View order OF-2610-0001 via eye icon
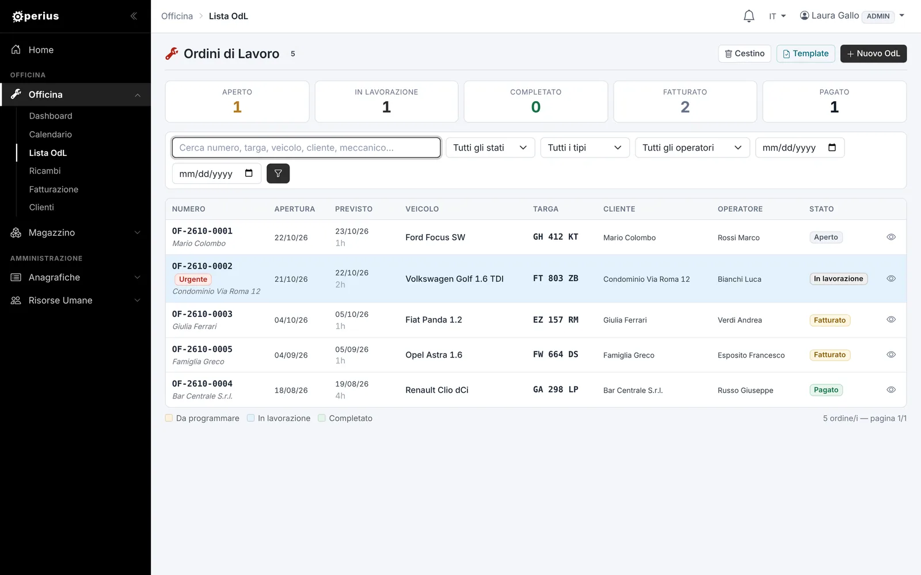The image size is (921, 575). [x=891, y=237]
